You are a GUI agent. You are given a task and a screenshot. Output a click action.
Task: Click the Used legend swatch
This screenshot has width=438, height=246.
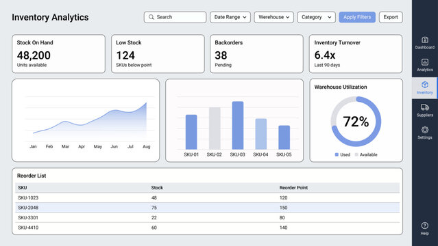337,154
